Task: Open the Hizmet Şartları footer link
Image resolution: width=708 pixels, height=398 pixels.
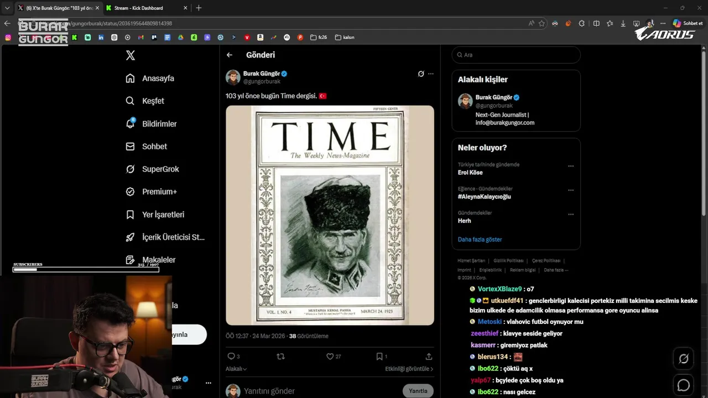Action: [471, 260]
